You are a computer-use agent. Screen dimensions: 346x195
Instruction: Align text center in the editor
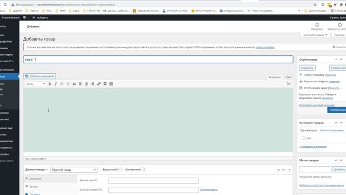point(86,84)
